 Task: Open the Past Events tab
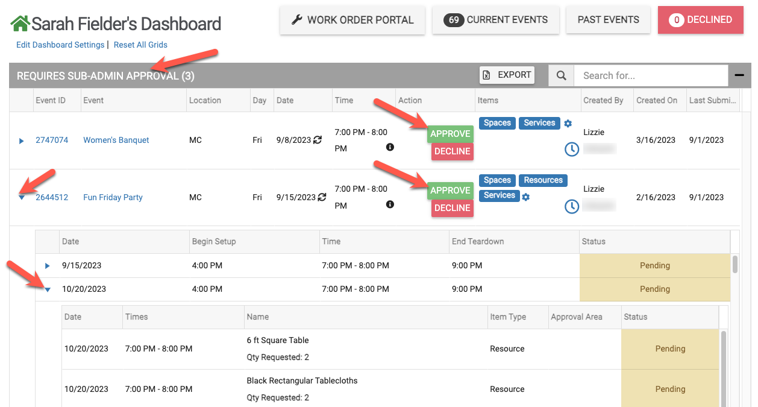click(608, 20)
